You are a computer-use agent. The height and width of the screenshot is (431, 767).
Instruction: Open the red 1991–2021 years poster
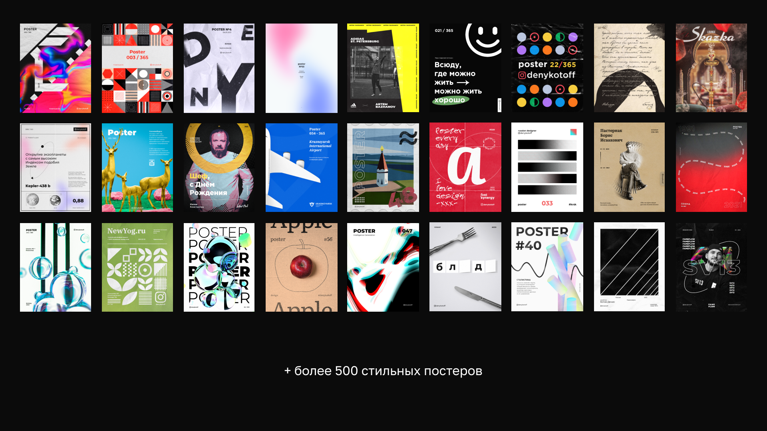[x=711, y=168]
